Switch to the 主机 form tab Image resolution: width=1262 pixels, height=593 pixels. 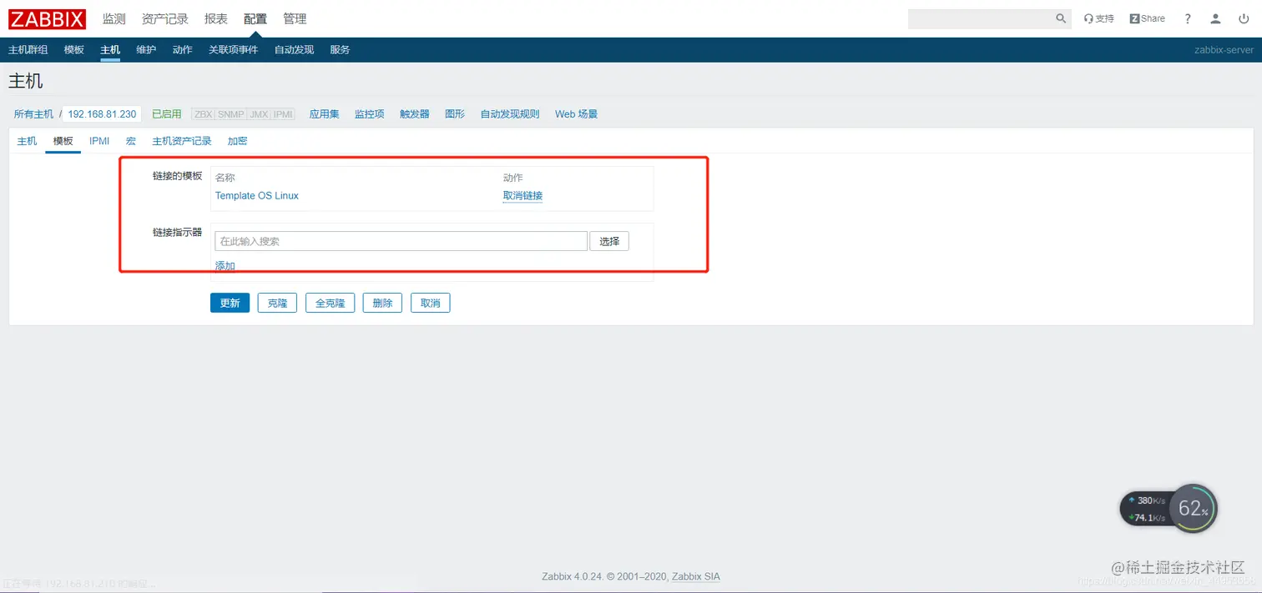28,141
